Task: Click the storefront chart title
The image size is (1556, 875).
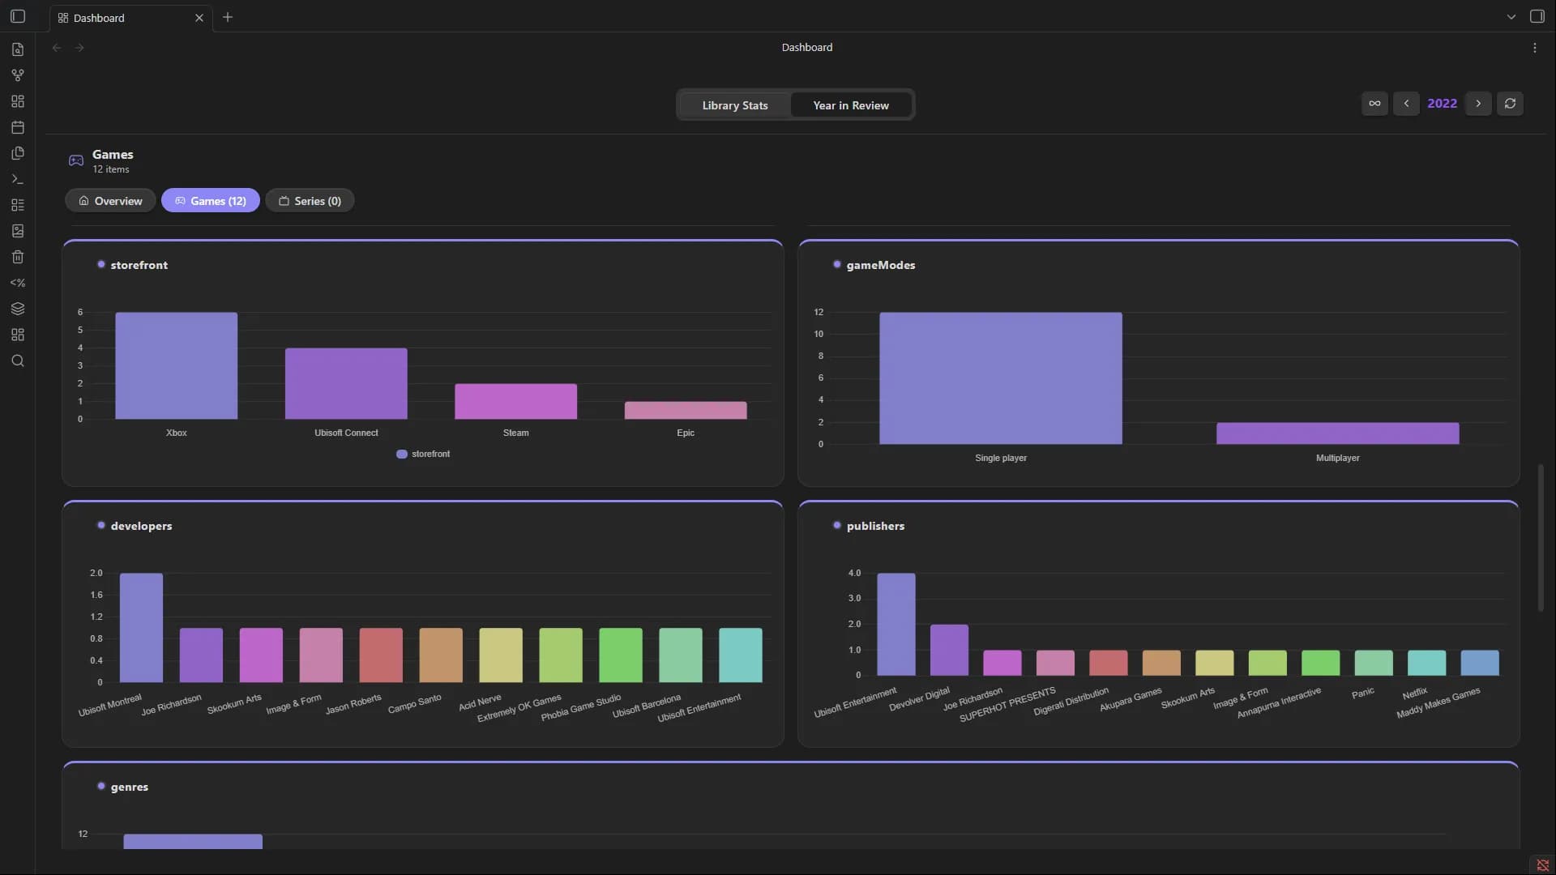Action: (x=139, y=265)
